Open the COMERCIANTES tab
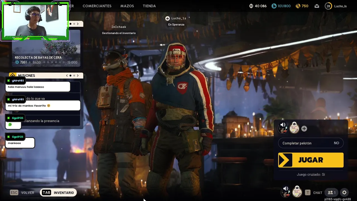Screen dimensions: 357x201 click(97, 6)
